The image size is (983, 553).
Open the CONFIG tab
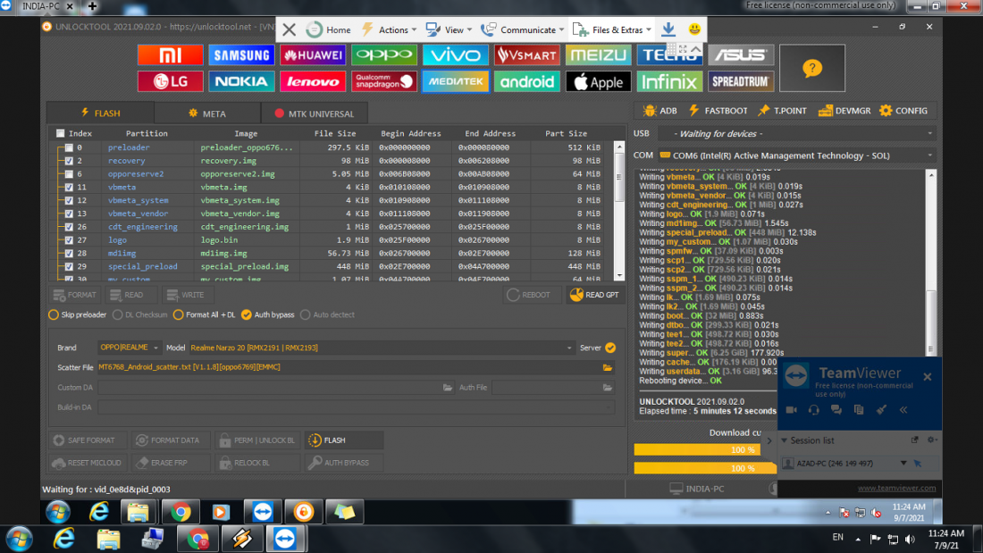[x=903, y=111]
